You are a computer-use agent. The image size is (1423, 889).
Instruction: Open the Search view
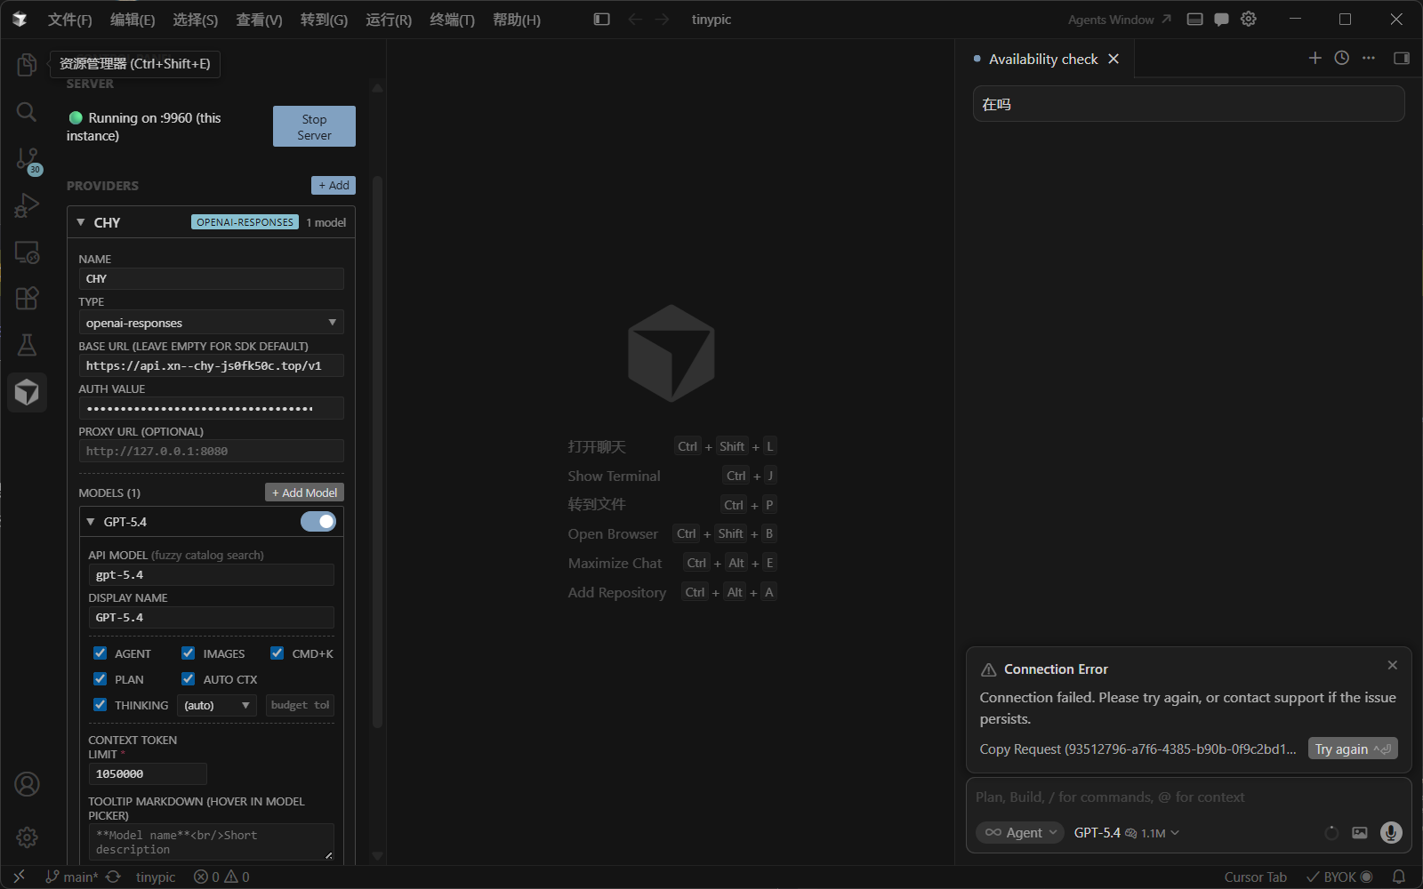[27, 112]
